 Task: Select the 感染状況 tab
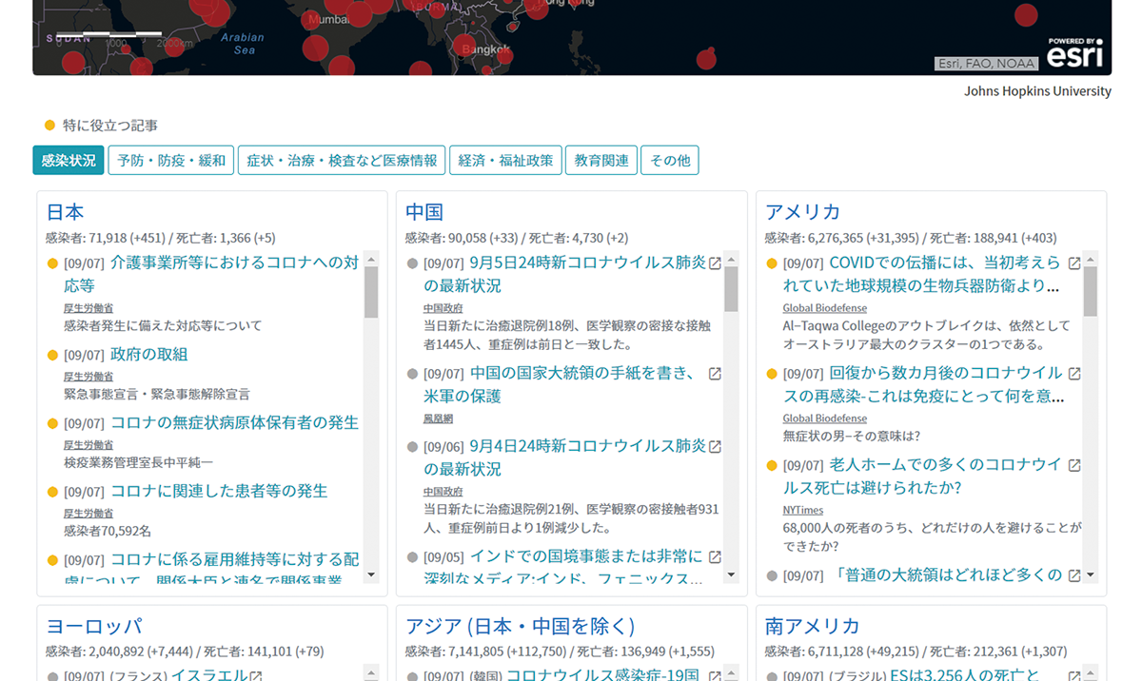[x=69, y=161]
